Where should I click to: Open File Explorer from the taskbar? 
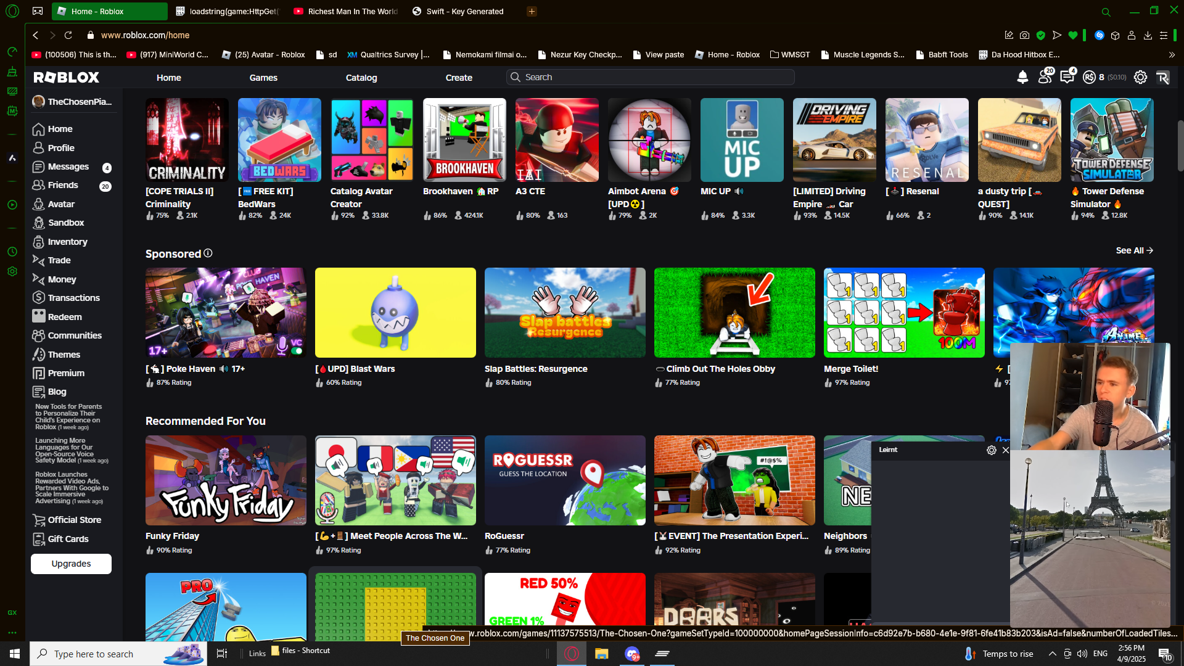tap(602, 654)
